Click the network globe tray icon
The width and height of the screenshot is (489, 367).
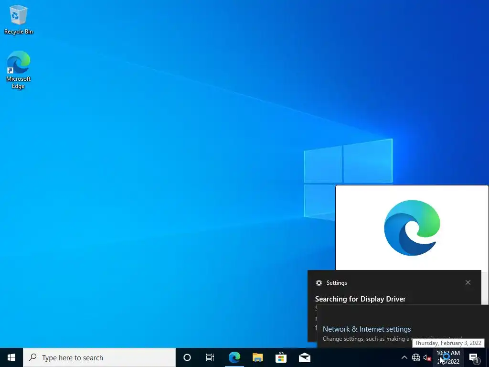point(416,357)
